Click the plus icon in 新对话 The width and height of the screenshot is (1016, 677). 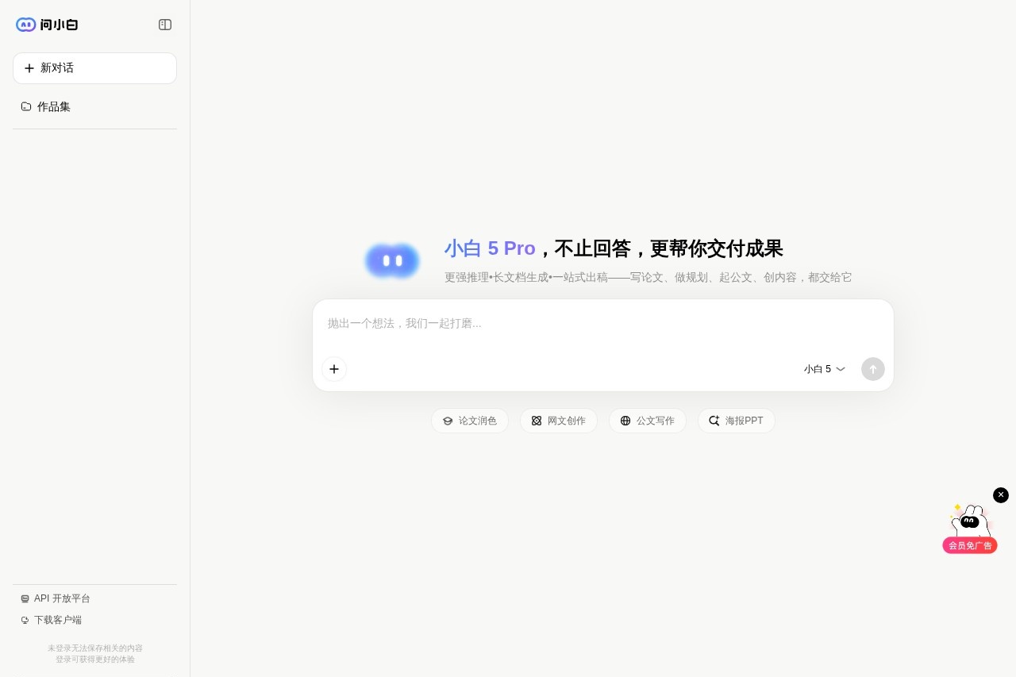(x=29, y=68)
